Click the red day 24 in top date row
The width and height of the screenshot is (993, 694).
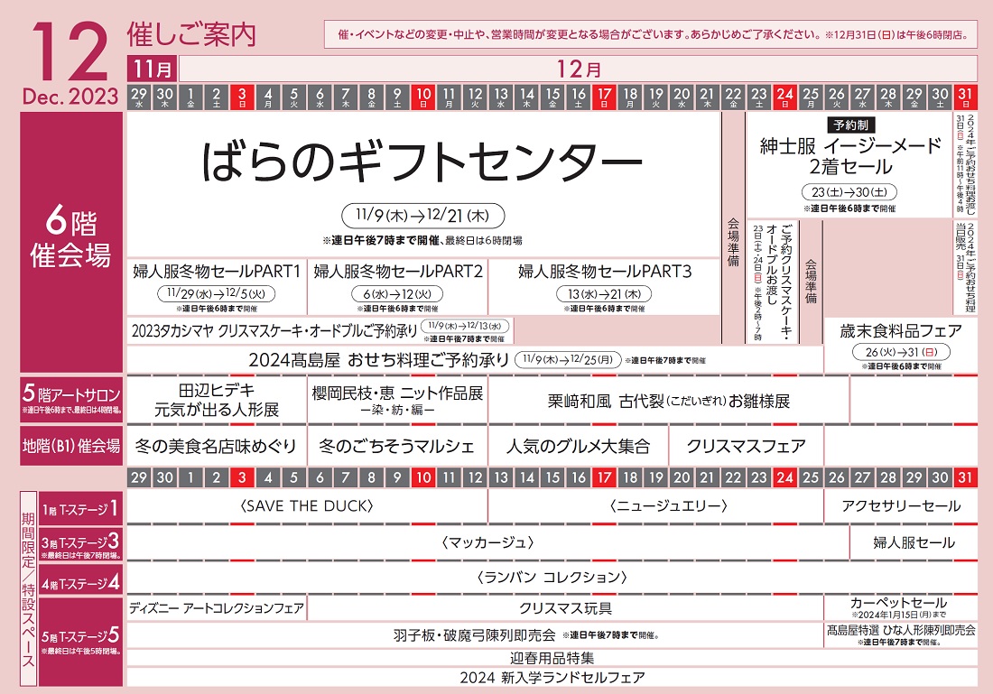click(x=784, y=97)
